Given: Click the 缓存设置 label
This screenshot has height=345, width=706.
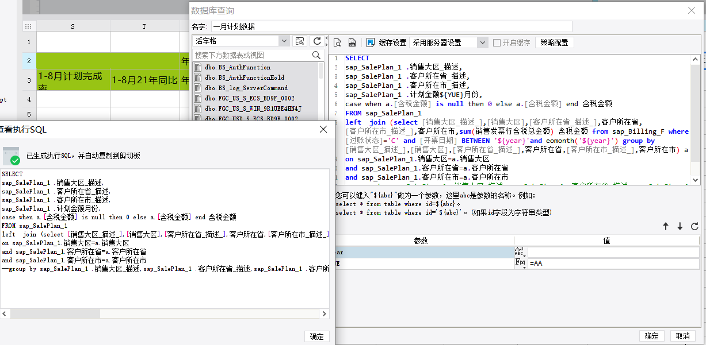Looking at the screenshot, I should [392, 42].
